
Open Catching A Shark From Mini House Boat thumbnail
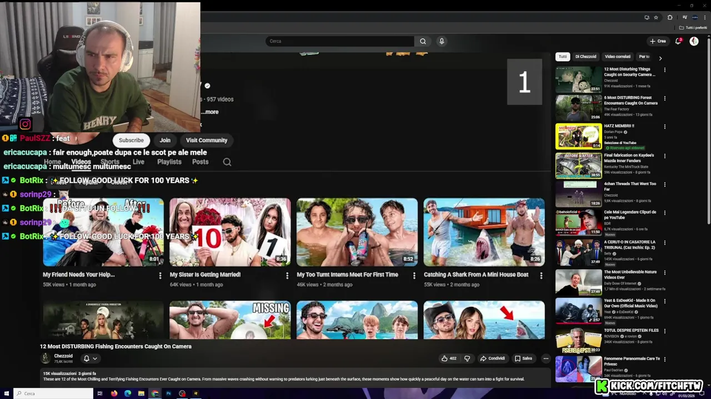click(484, 232)
